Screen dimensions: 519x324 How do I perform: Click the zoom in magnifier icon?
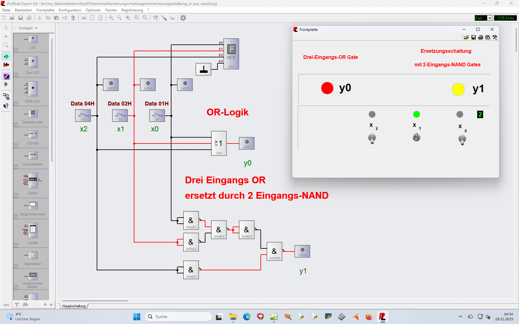(111, 18)
